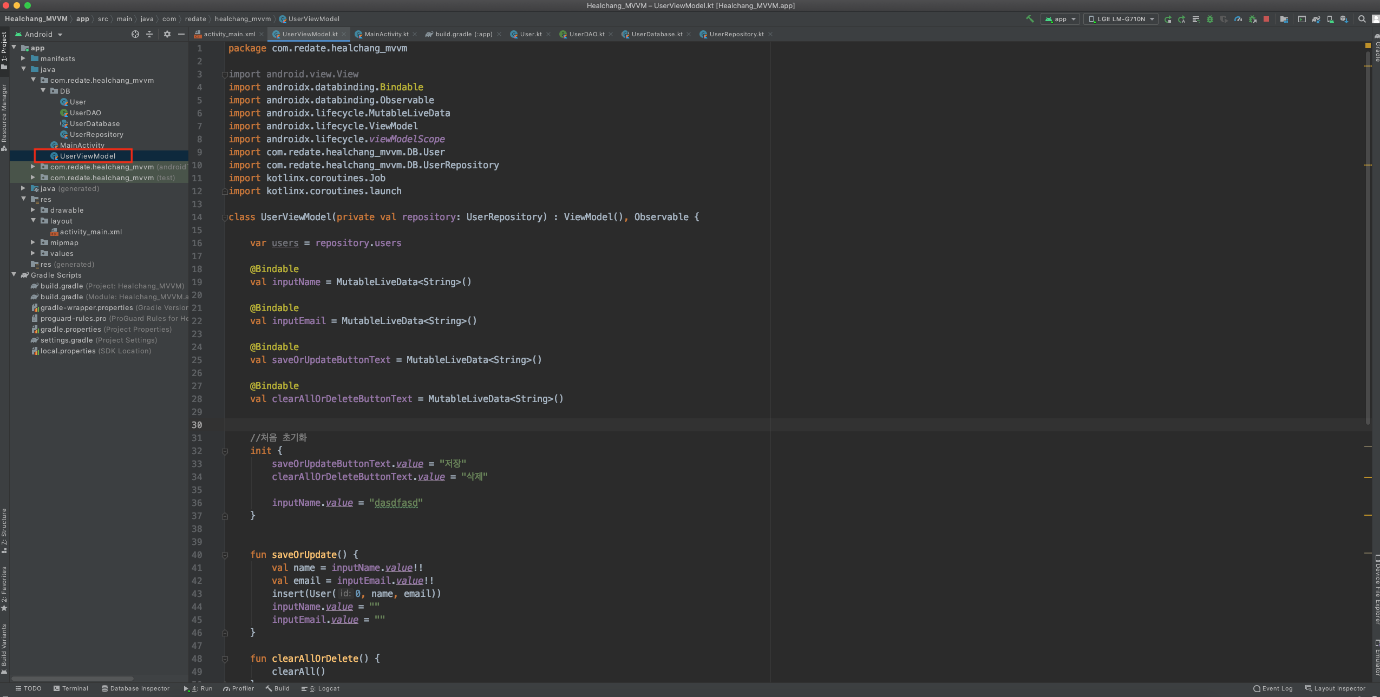Switch to the MainActivity.kt tab
The height and width of the screenshot is (697, 1380).
pos(386,34)
